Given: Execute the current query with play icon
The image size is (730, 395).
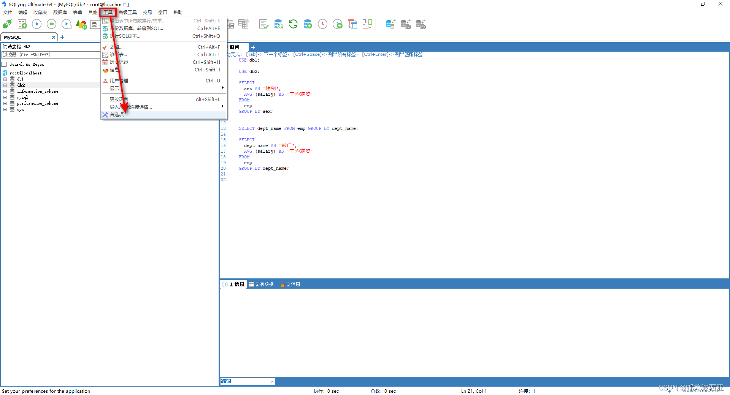Looking at the screenshot, I should coord(36,24).
